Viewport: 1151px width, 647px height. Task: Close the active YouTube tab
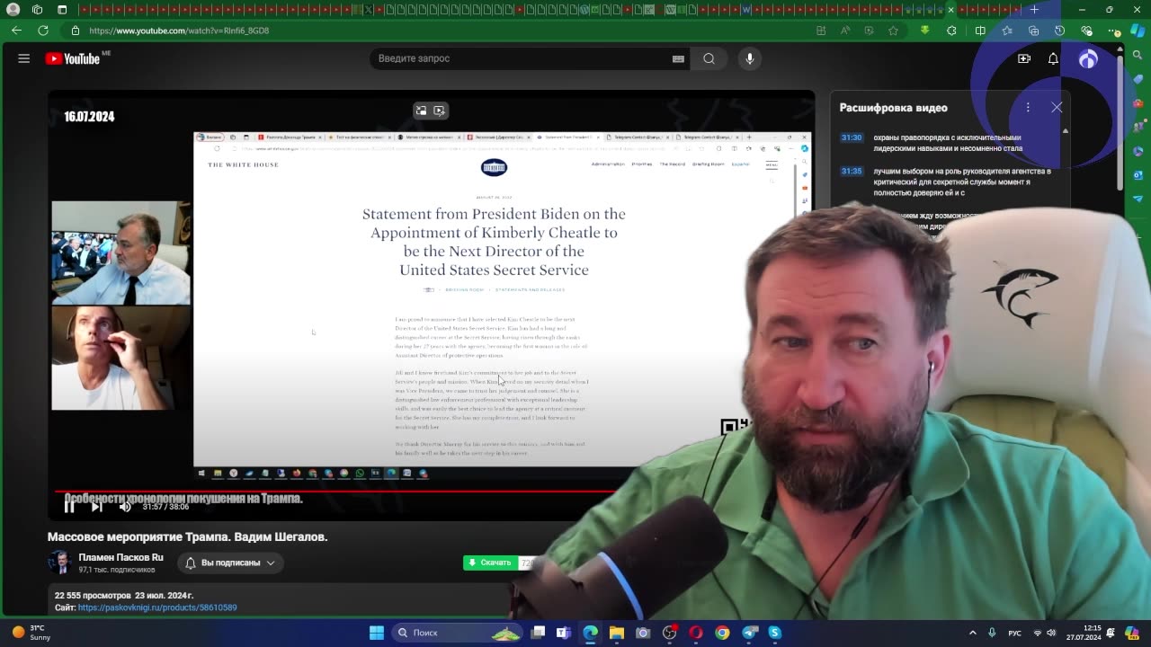(950, 10)
